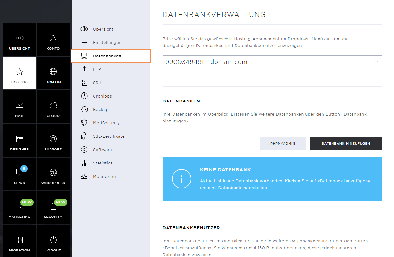
Task: Click the bar chart icon beside Statistics
Action: (x=84, y=163)
